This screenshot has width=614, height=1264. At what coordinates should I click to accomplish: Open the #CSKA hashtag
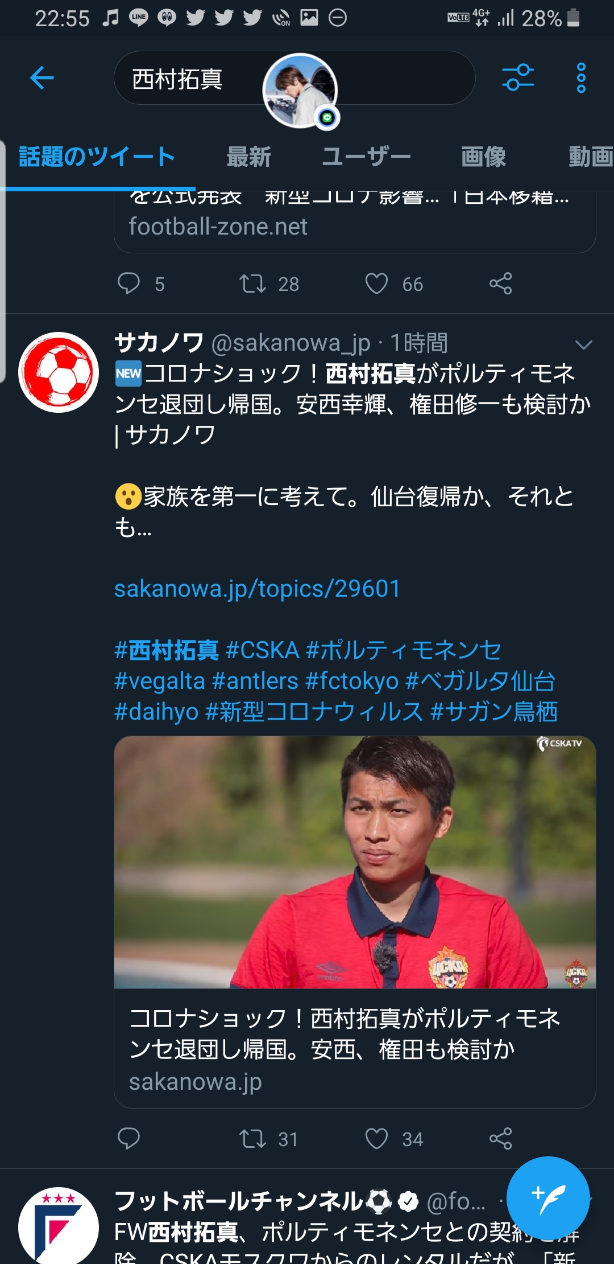click(x=263, y=650)
